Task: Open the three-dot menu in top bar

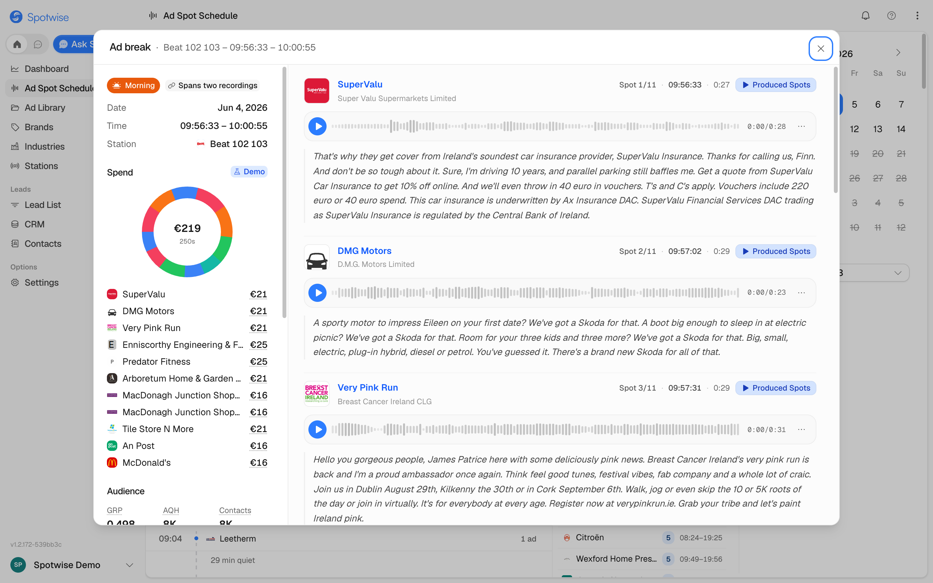Action: pos(917,16)
